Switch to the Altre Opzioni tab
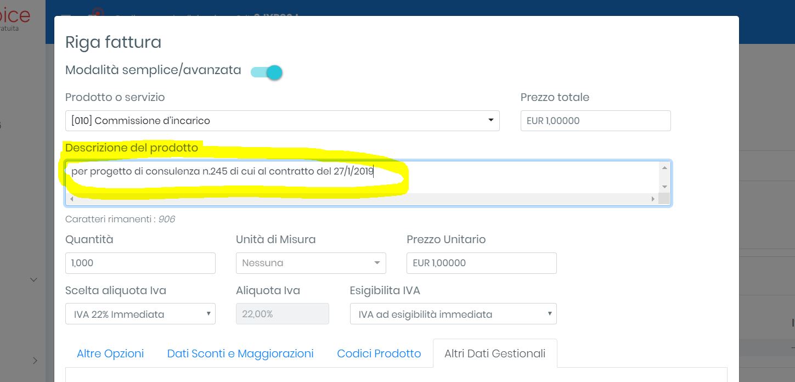 coord(110,353)
